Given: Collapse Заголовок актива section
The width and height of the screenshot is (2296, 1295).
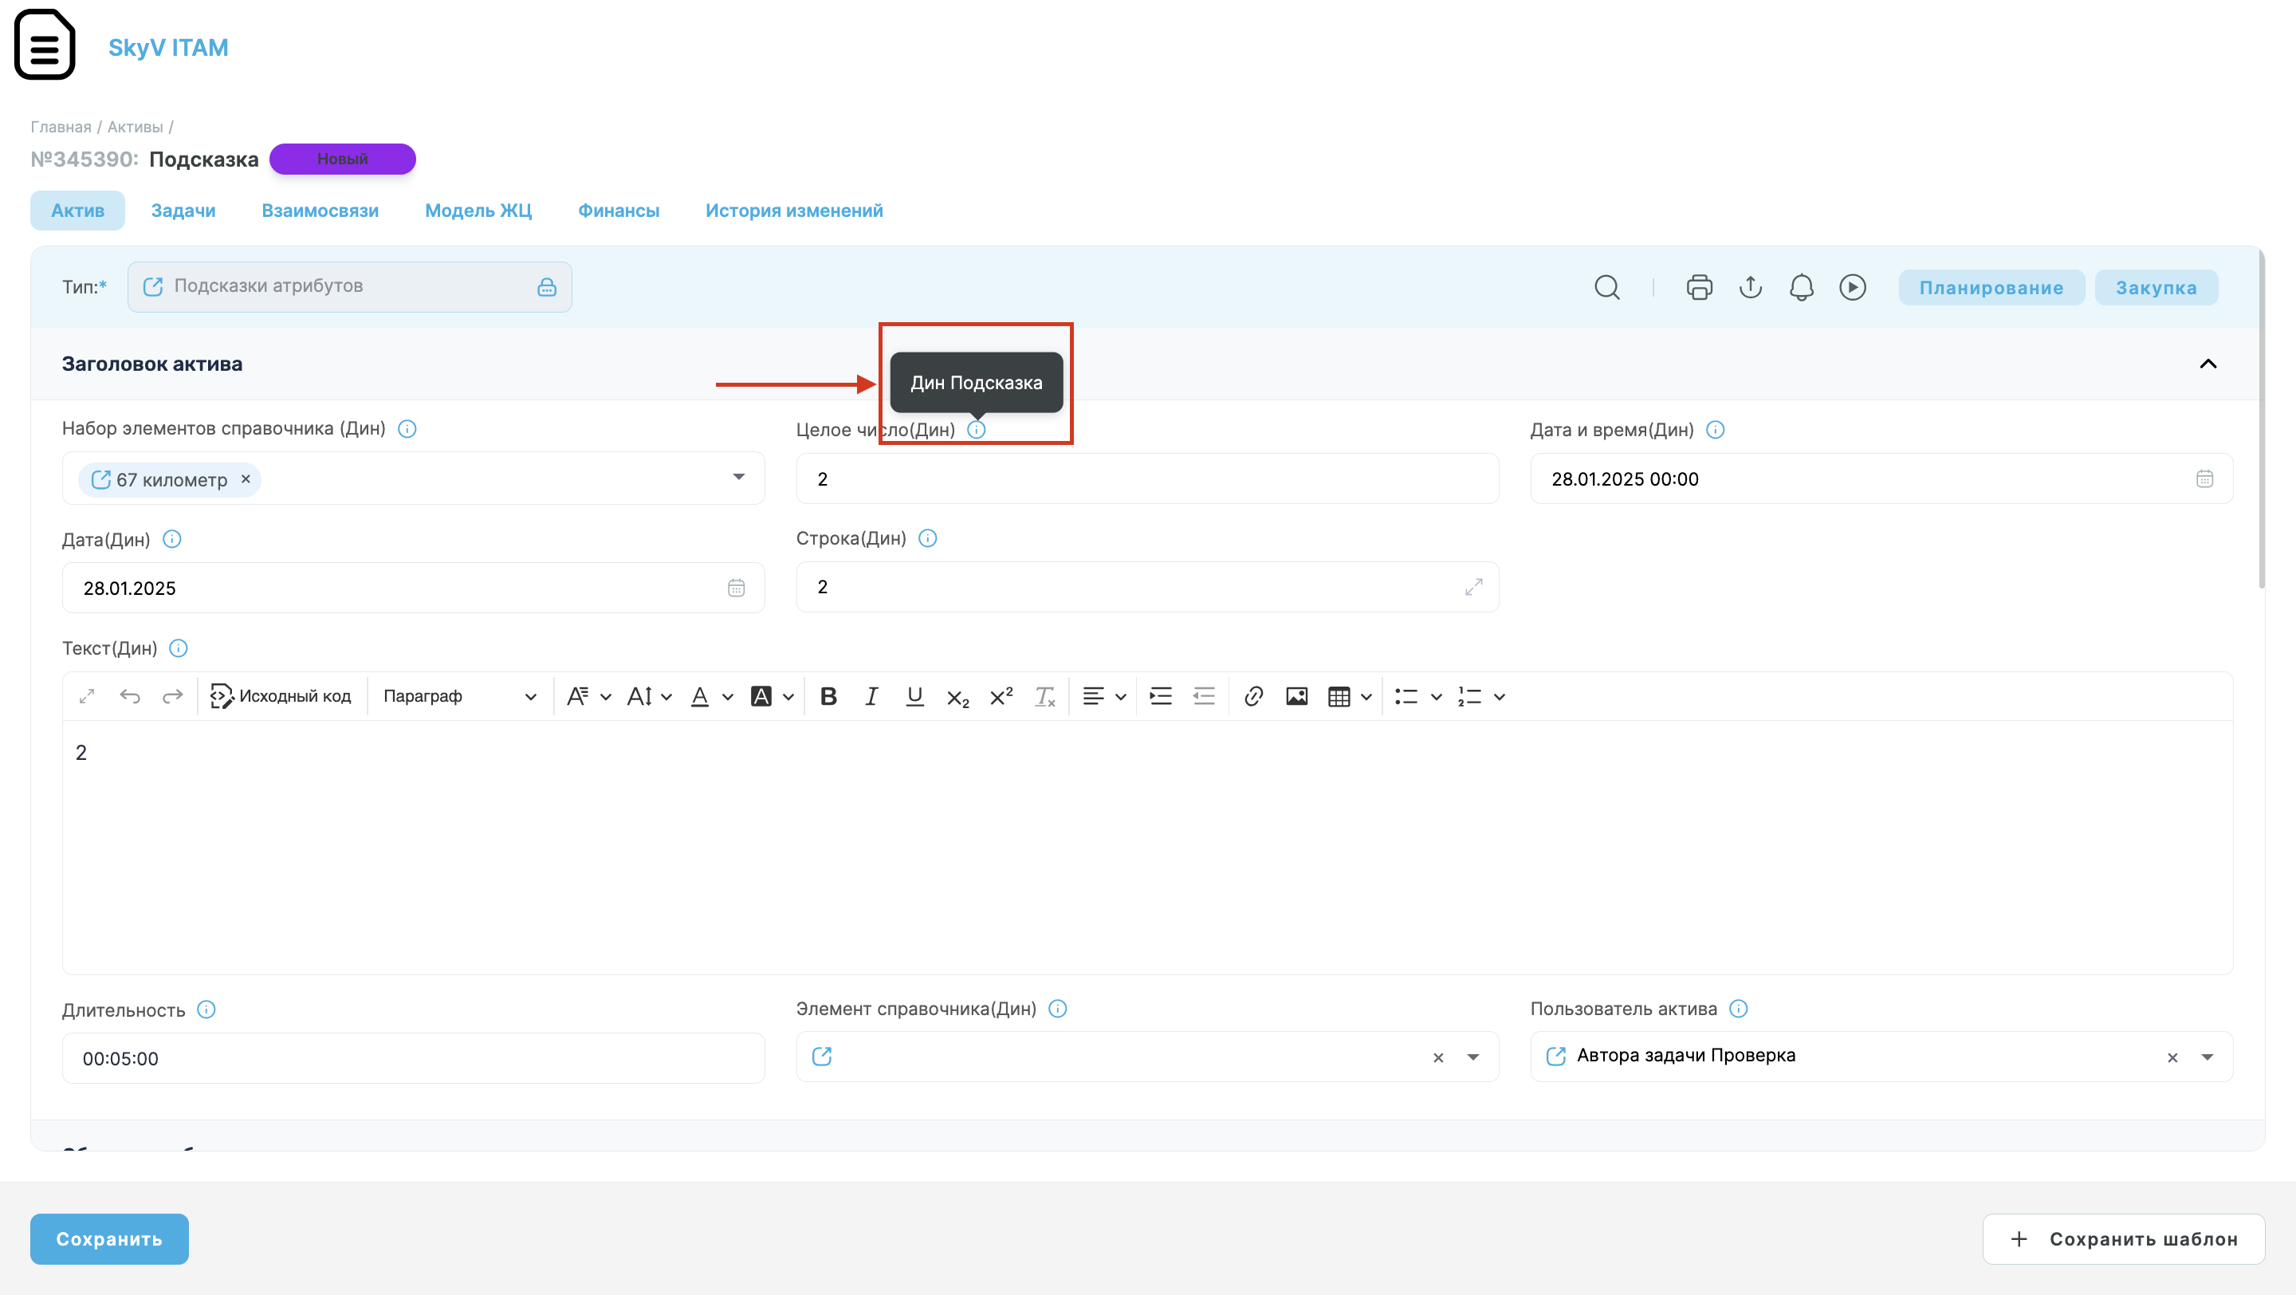Looking at the screenshot, I should tap(2208, 364).
